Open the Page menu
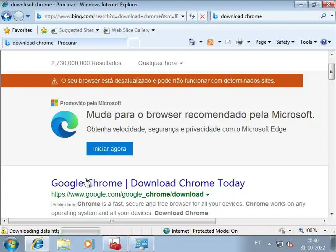Screen dimensions: 336x252 point(263,42)
